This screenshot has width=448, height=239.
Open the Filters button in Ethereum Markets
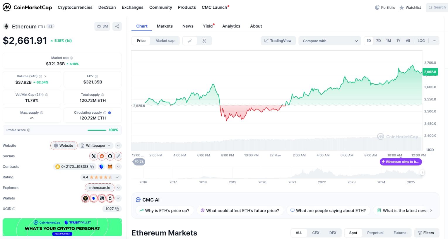[x=427, y=233]
